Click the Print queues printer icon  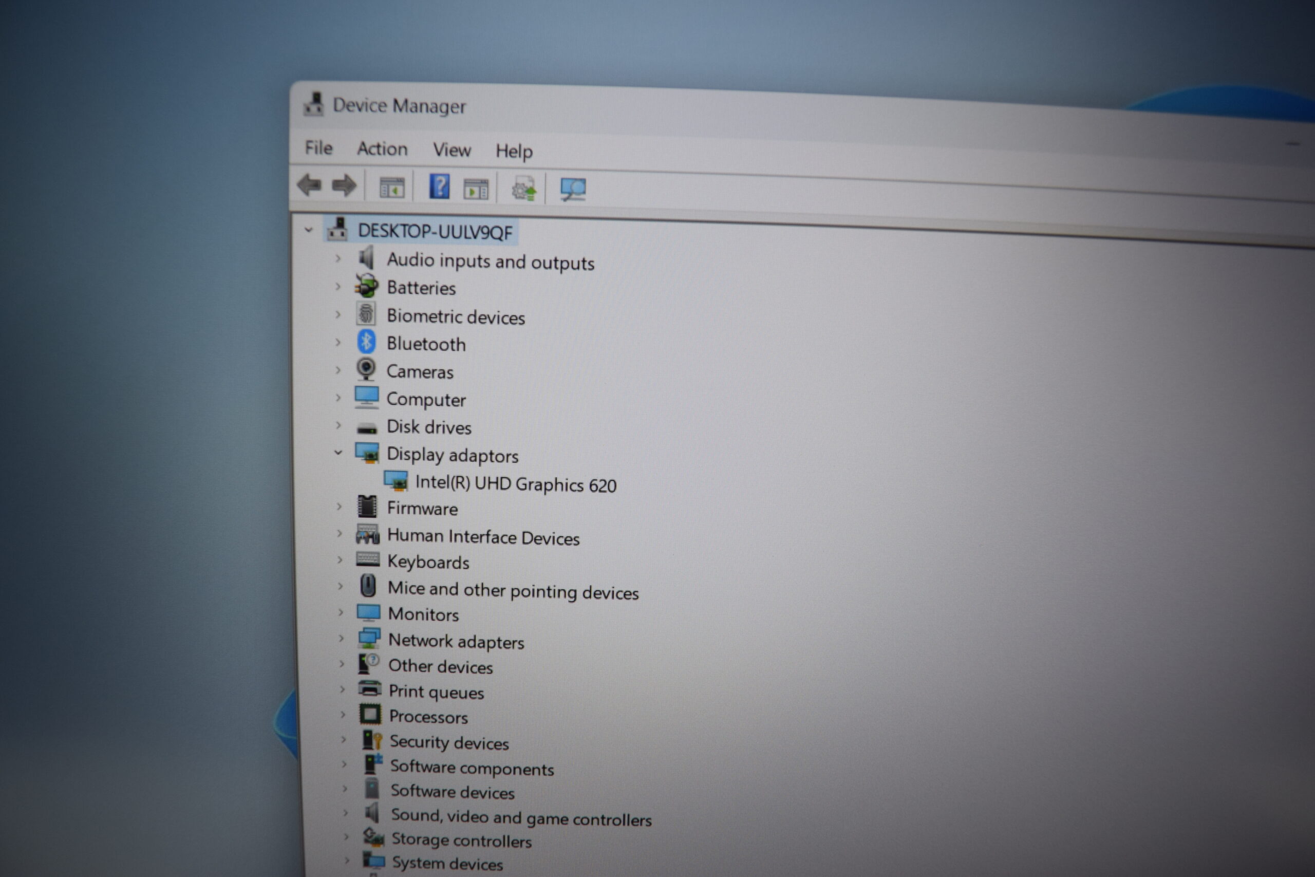tap(370, 689)
